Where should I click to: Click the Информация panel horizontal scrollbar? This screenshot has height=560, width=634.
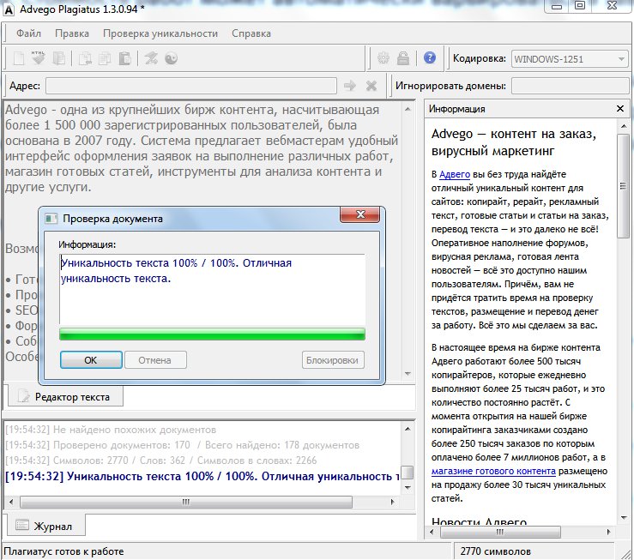click(x=500, y=532)
